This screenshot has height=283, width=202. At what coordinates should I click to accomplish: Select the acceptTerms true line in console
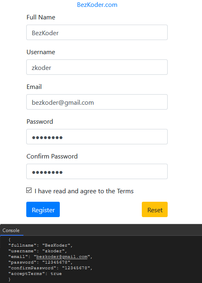[x=35, y=274]
